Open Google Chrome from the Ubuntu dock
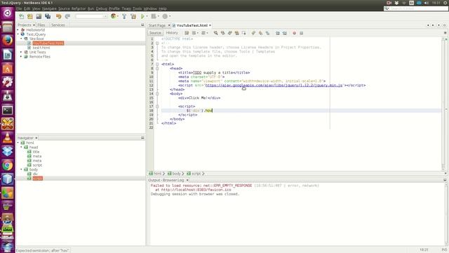 [x=8, y=165]
